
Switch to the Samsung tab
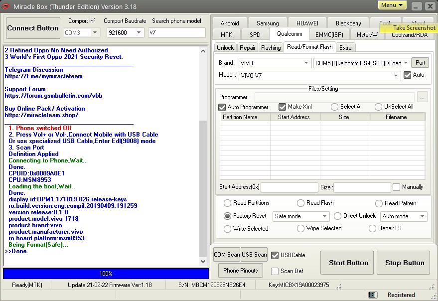click(x=268, y=23)
